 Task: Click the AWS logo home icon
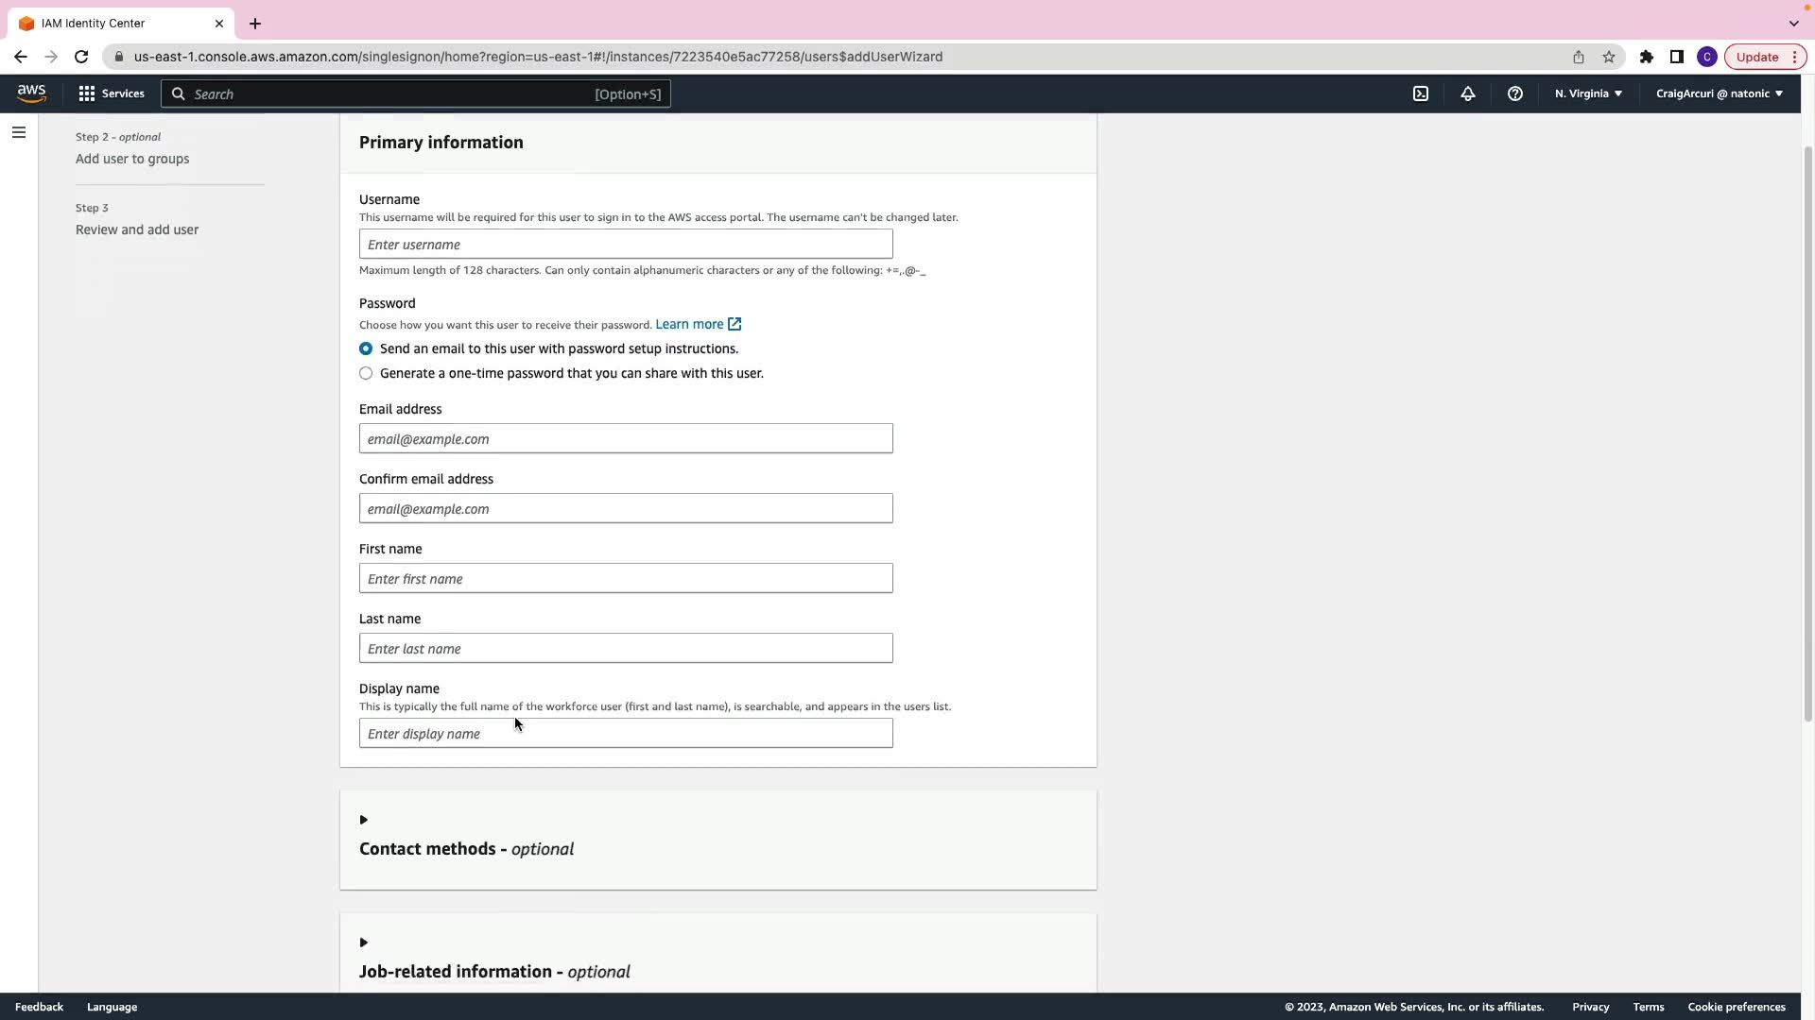coord(31,93)
